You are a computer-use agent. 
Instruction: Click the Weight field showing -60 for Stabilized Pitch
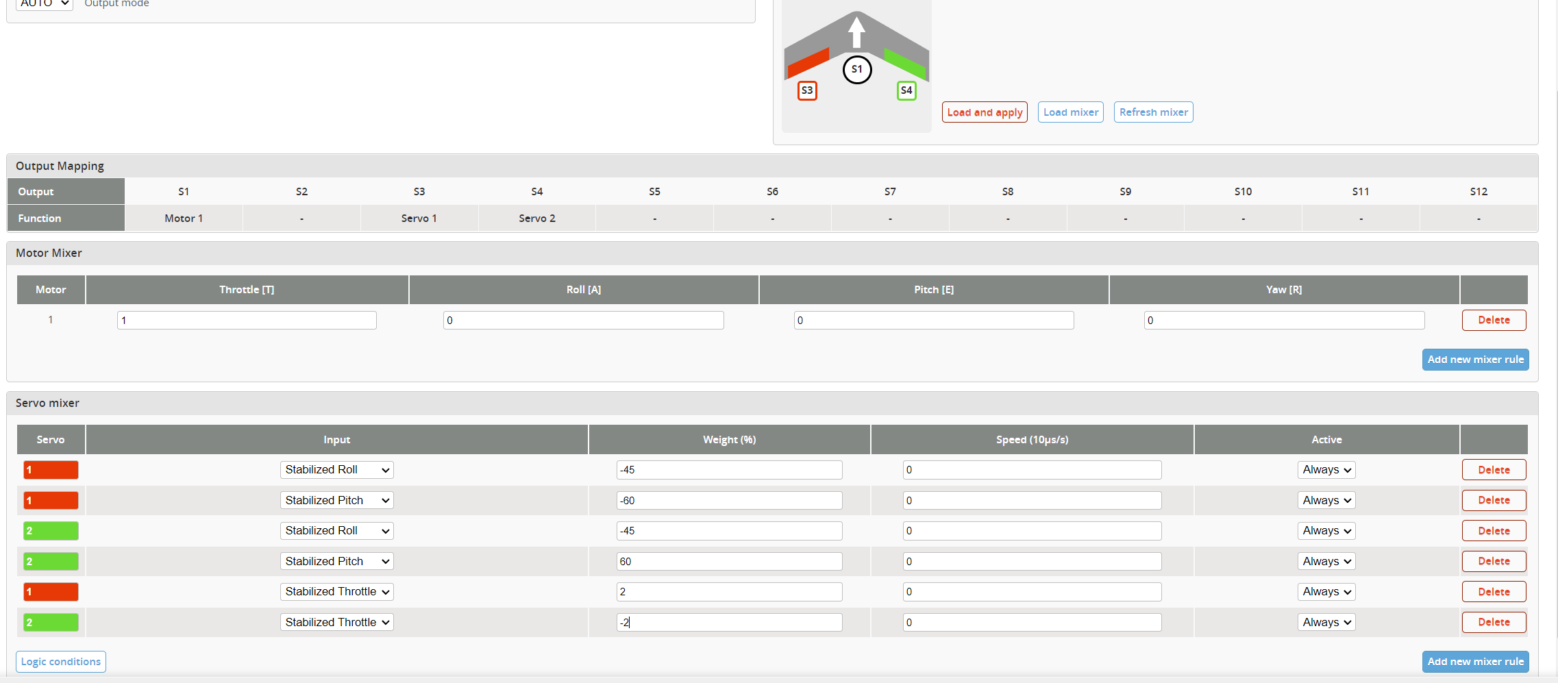(x=729, y=500)
